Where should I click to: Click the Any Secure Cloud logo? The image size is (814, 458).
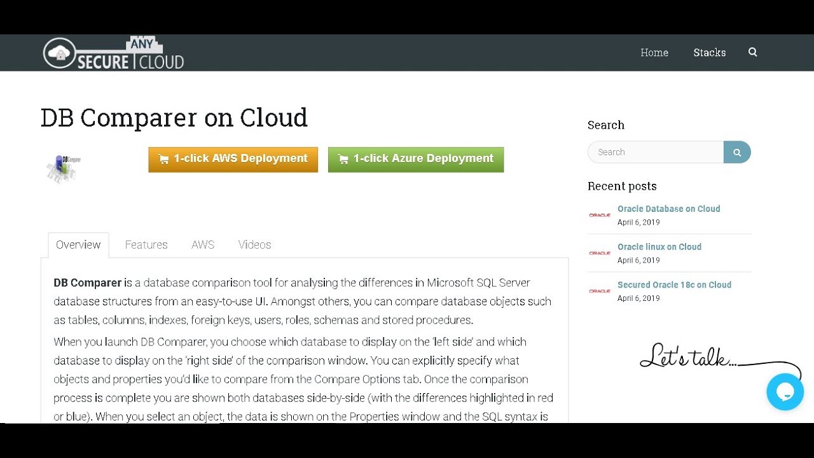coord(113,53)
